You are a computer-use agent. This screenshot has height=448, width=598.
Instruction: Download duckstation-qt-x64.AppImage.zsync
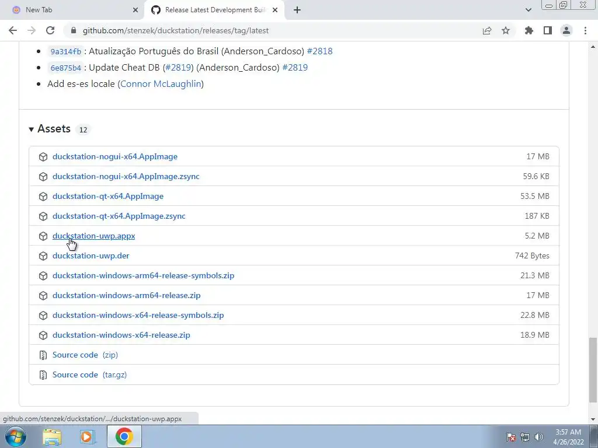[119, 216]
